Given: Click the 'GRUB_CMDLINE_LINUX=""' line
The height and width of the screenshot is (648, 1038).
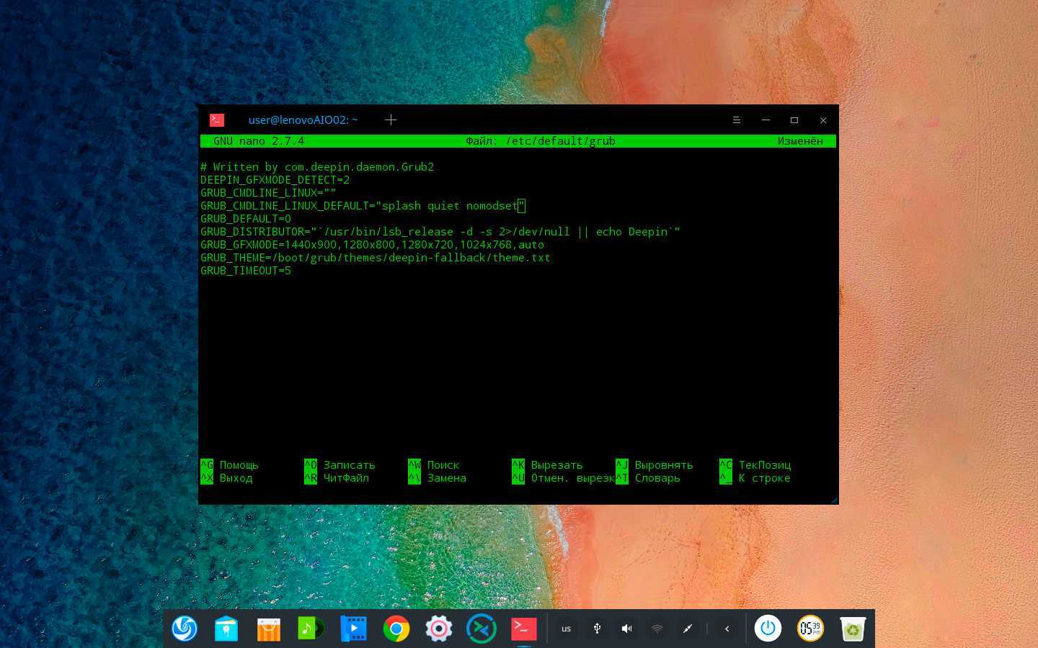Looking at the screenshot, I should click(x=268, y=193).
